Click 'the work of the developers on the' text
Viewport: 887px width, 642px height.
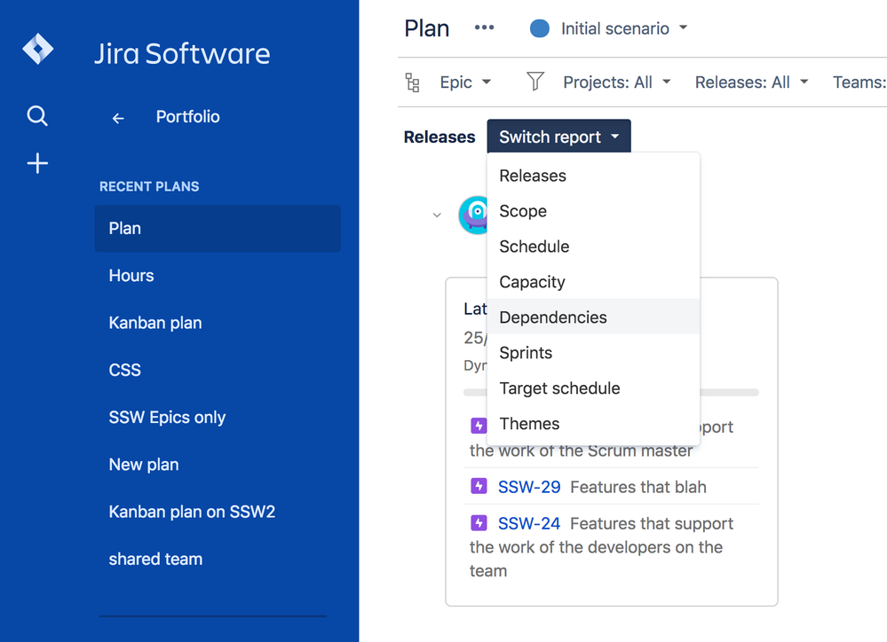point(597,547)
